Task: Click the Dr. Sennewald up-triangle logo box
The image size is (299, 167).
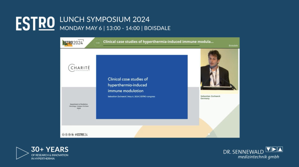Action: 280,149
